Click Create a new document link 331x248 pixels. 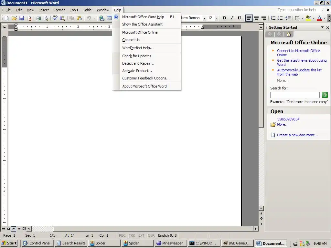coord(297,135)
